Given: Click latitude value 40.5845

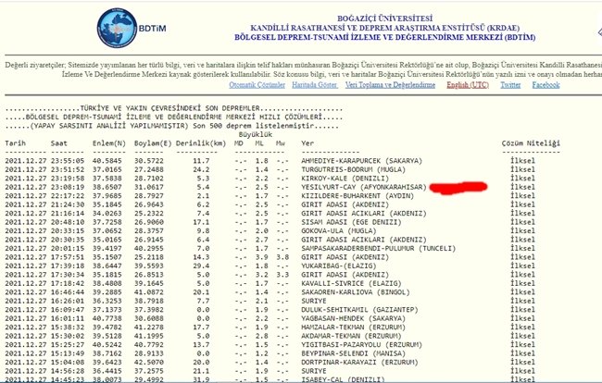Looking at the screenshot, I should click(107, 161).
